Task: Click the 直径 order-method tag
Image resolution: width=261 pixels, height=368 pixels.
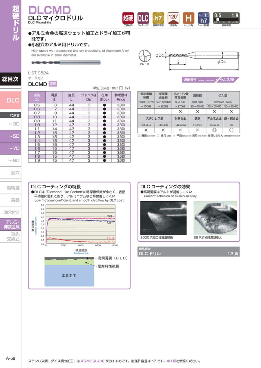Action: pyautogui.click(x=53, y=84)
